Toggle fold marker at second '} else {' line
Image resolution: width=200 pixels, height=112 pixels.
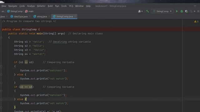pos(1,99)
